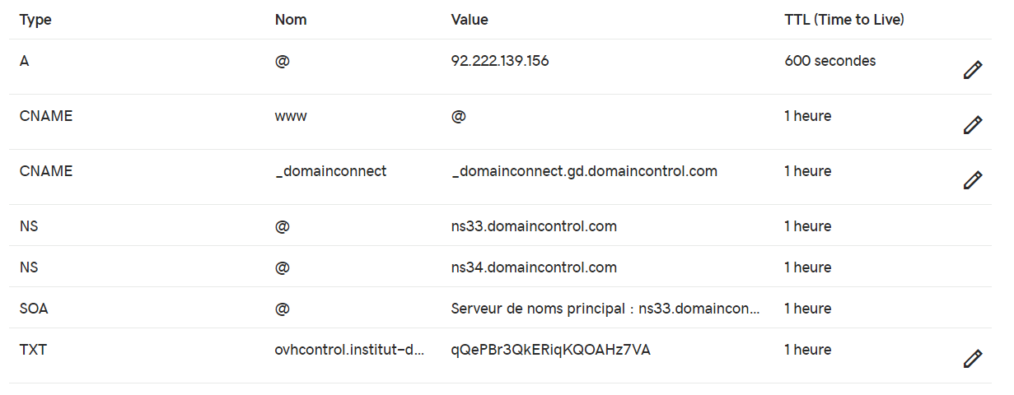Image resolution: width=1014 pixels, height=395 pixels.
Task: Edit the TXT ovhcontrol record
Action: tap(973, 359)
